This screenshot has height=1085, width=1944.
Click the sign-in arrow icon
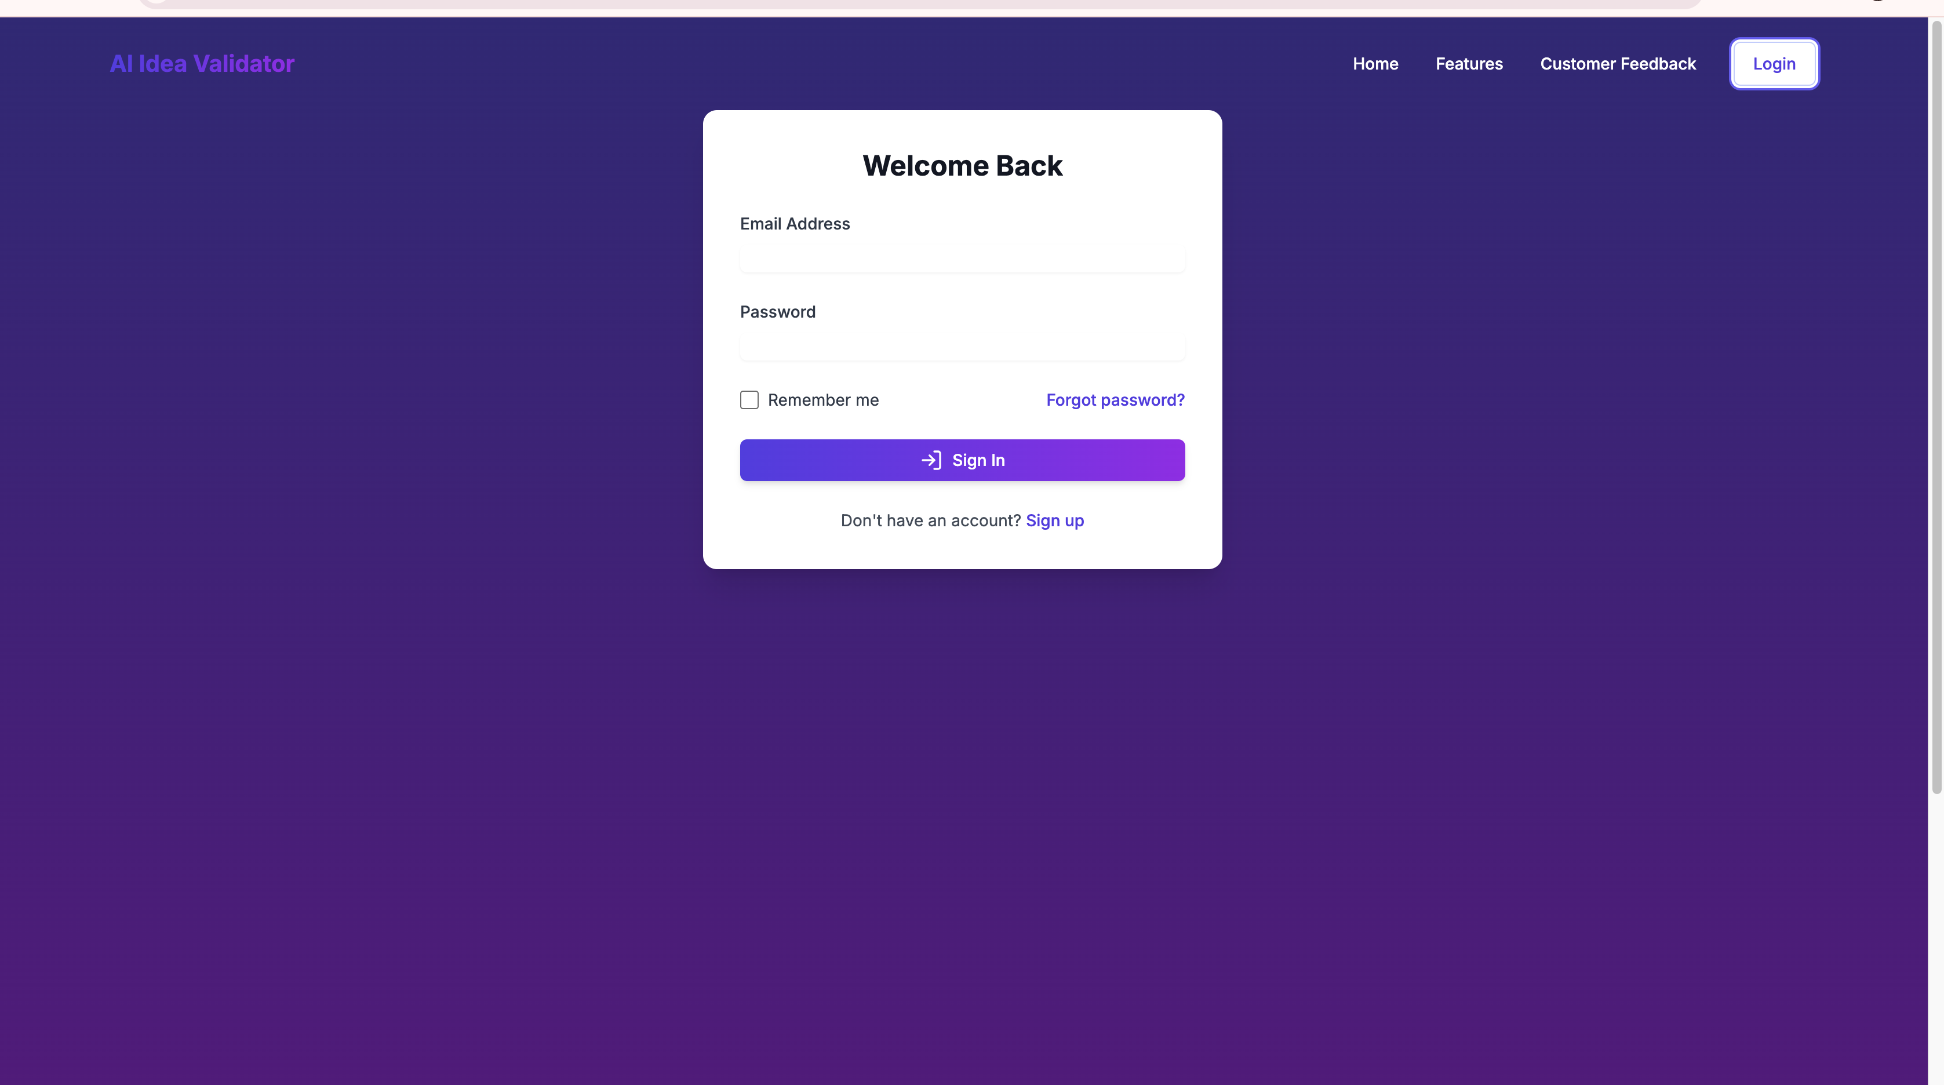[930, 460]
